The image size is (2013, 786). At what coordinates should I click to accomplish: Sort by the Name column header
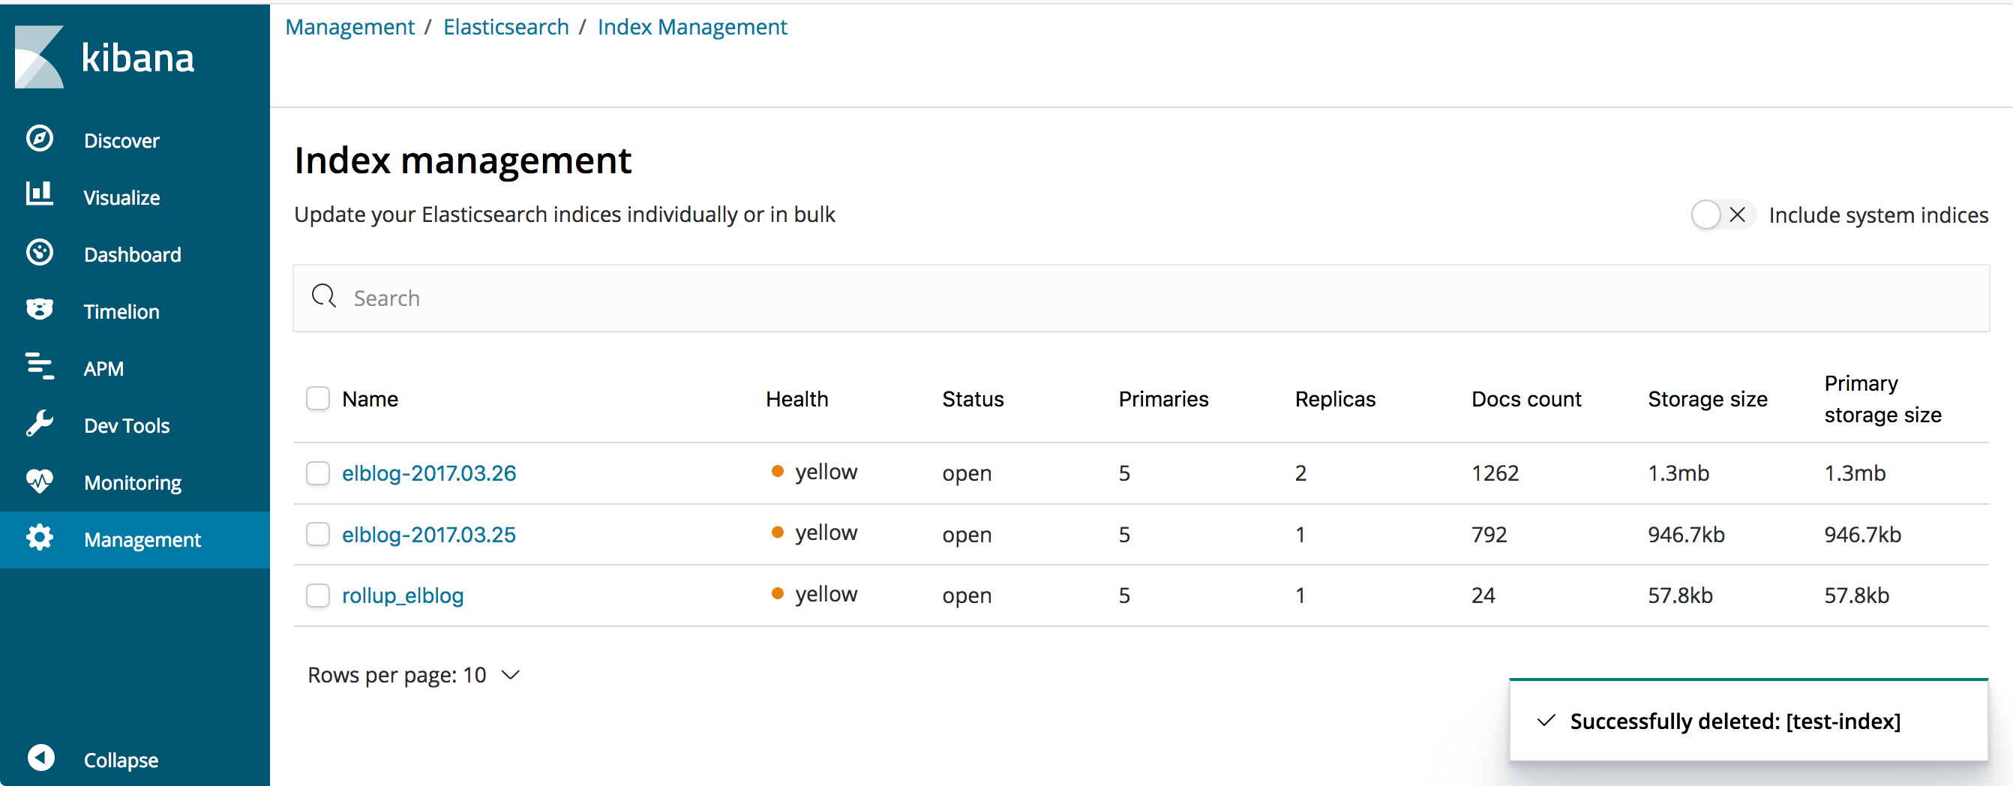370,399
